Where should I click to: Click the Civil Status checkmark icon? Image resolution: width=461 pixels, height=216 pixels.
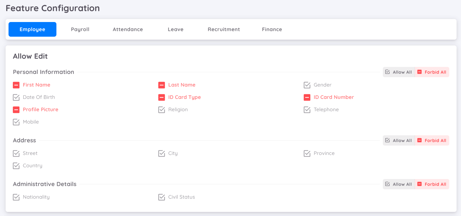[x=162, y=197]
